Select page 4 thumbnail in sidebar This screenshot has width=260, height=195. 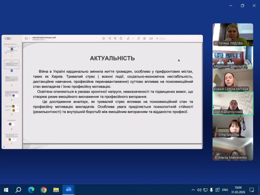11,95
